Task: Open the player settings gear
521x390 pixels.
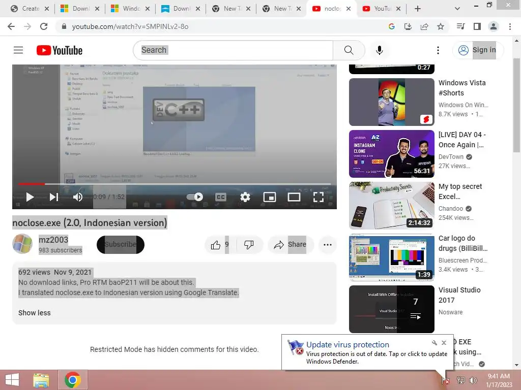Action: coord(245,197)
